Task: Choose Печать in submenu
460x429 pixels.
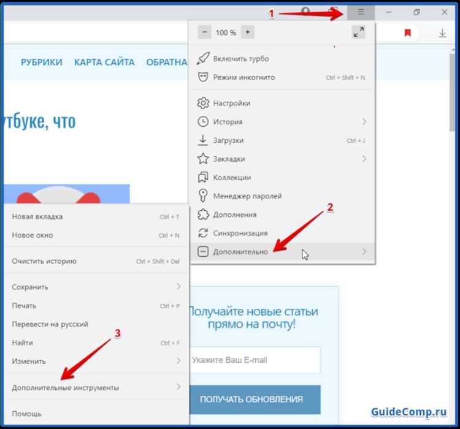Action: tap(96, 306)
